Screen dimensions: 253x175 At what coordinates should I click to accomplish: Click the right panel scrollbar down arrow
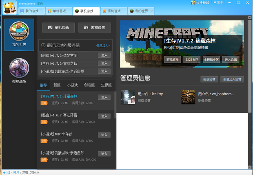coord(250,167)
